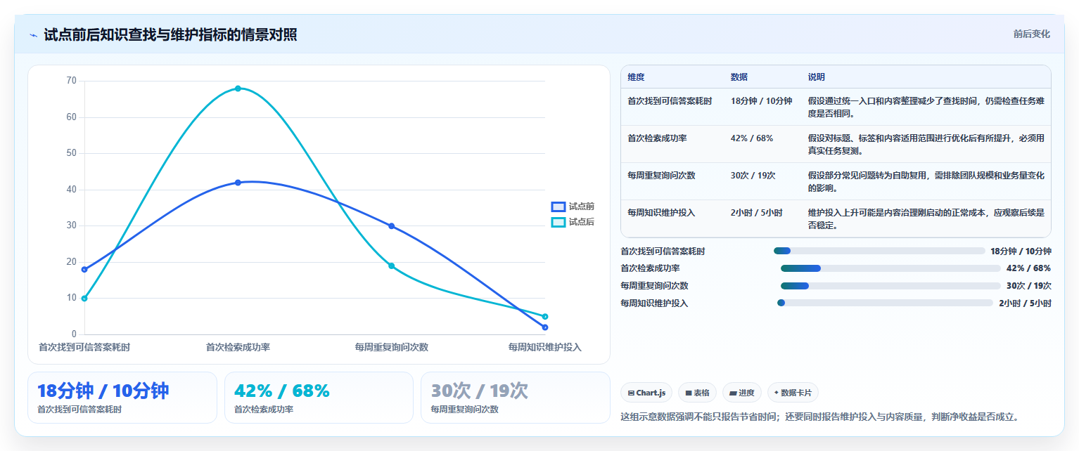The width and height of the screenshot is (1079, 451).
Task: Click table value 30次 / 19次
Action: tap(753, 176)
